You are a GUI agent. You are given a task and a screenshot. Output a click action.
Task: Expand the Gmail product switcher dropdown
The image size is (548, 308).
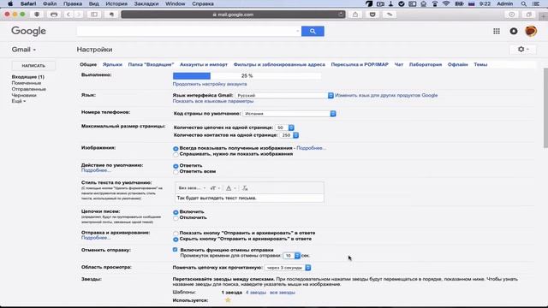[x=24, y=50]
